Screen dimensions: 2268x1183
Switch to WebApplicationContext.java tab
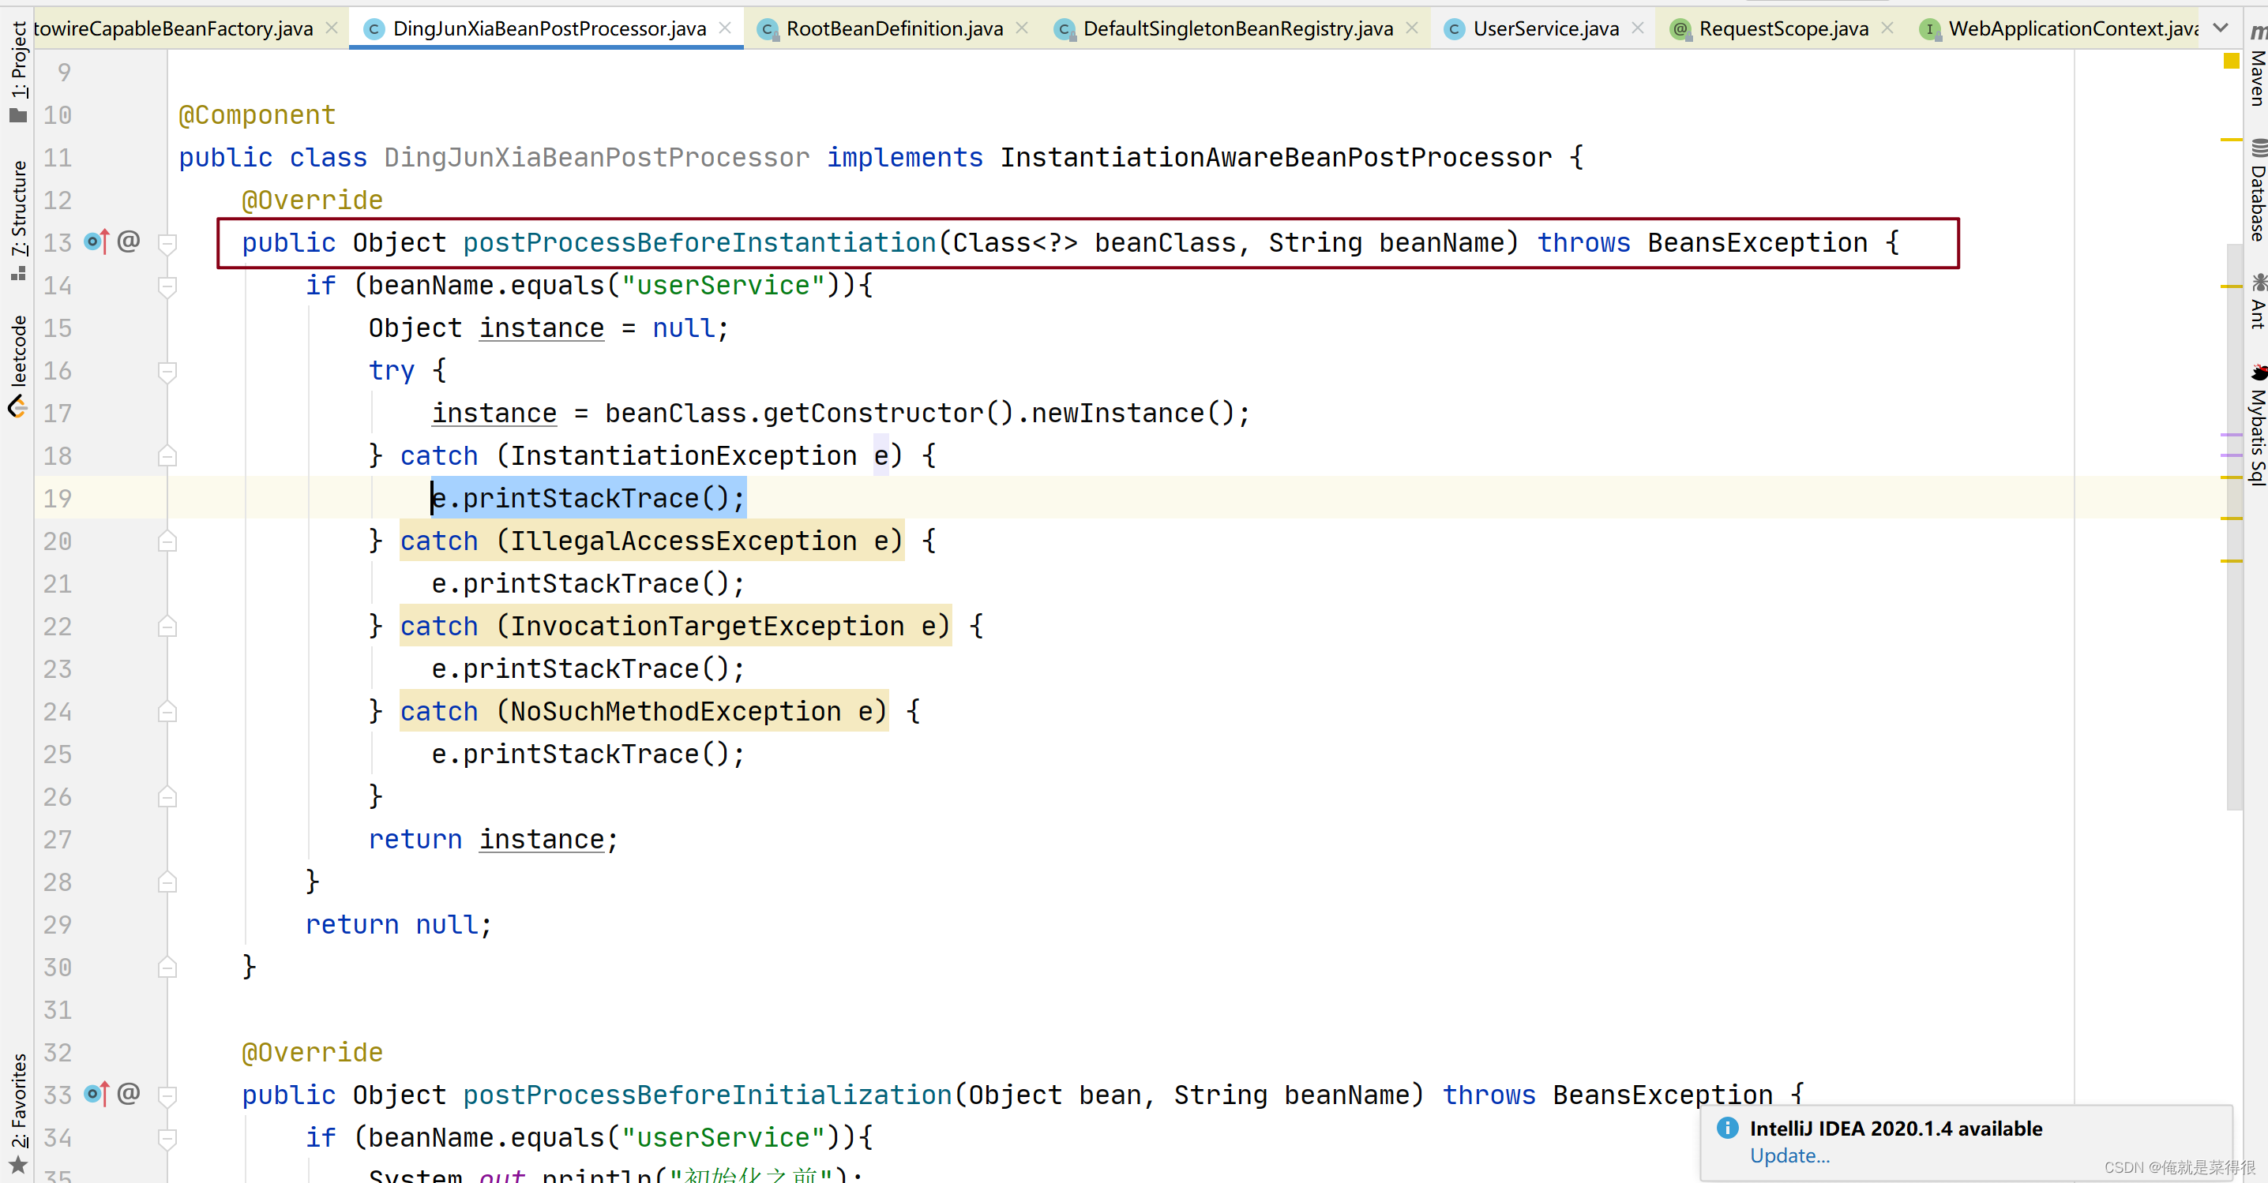[2060, 28]
